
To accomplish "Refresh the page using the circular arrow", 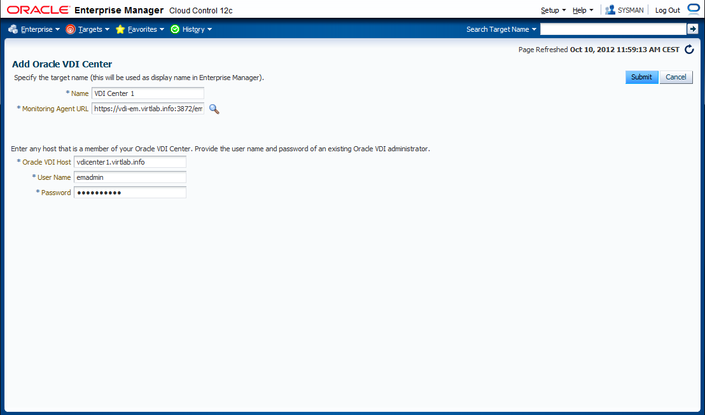I will 689,50.
